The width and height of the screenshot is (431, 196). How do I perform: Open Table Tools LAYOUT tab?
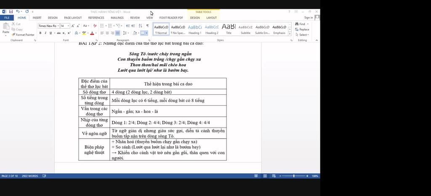(x=211, y=18)
